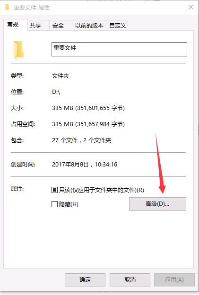Close the 重要文件 属性 dialog
This screenshot has height=295, width=199.
tap(191, 7)
